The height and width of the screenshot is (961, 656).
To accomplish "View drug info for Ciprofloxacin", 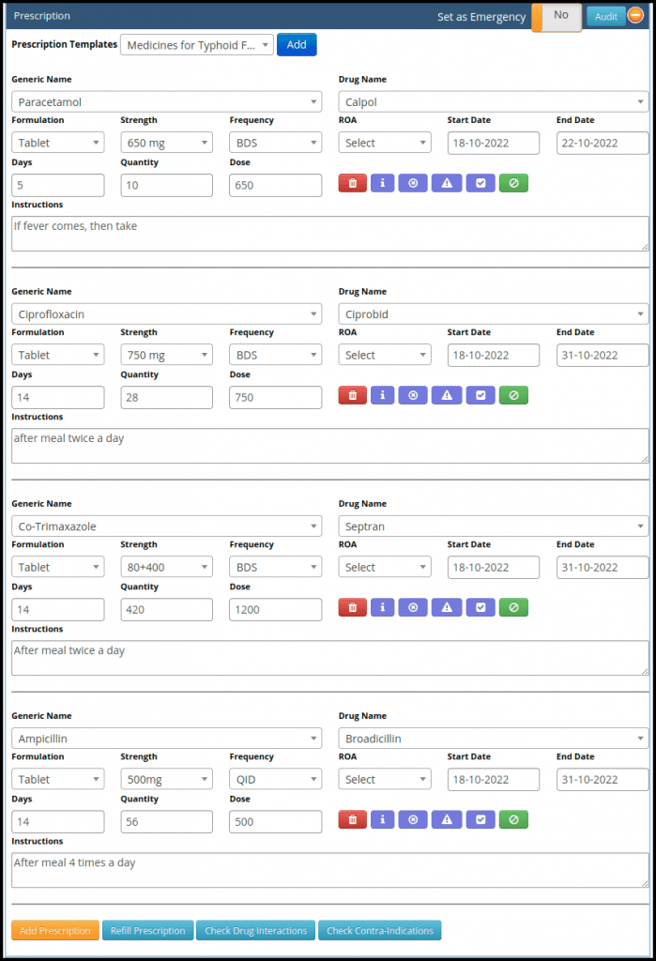I will [382, 395].
